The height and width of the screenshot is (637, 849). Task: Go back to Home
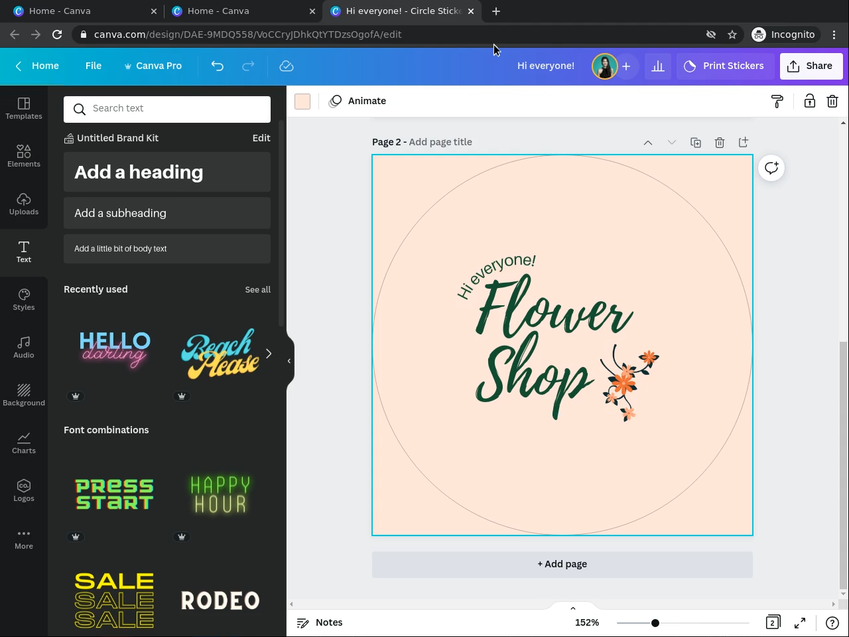[x=37, y=66]
